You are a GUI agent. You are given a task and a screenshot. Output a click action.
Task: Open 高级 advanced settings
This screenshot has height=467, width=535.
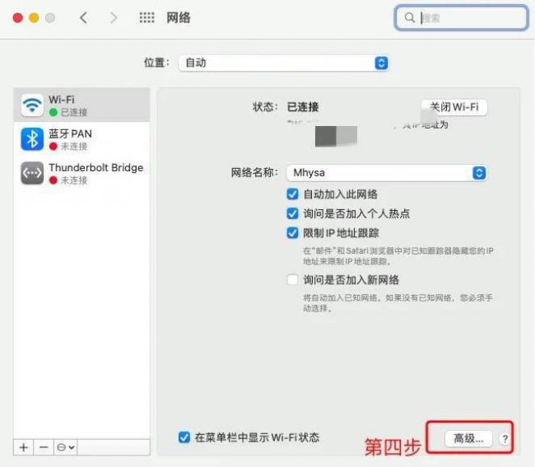pyautogui.click(x=469, y=438)
